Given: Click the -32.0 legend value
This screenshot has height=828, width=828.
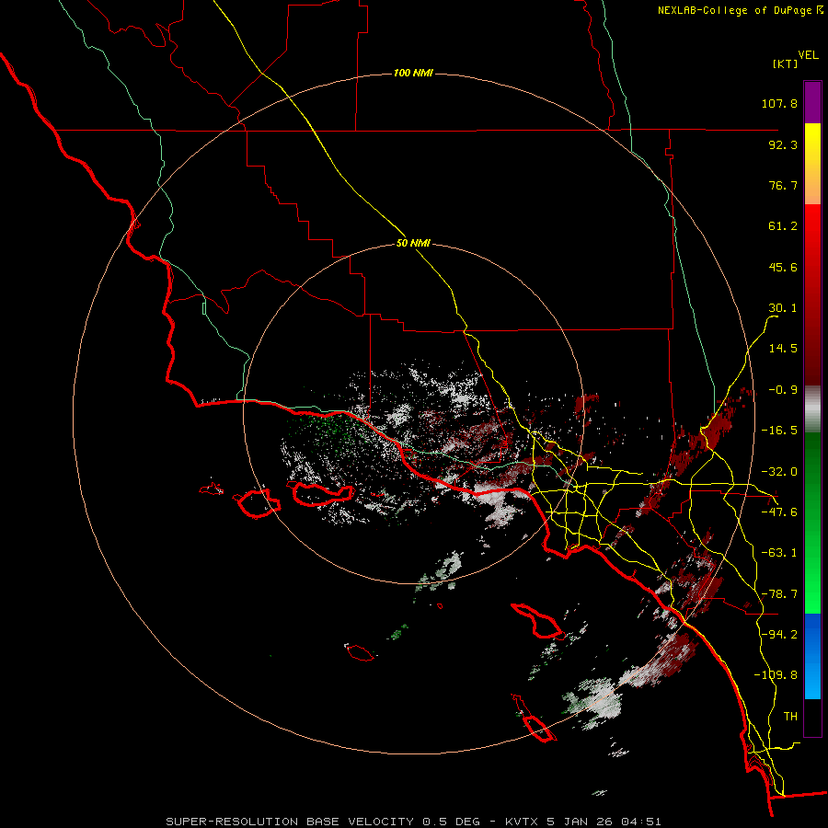Looking at the screenshot, I should tap(779, 472).
